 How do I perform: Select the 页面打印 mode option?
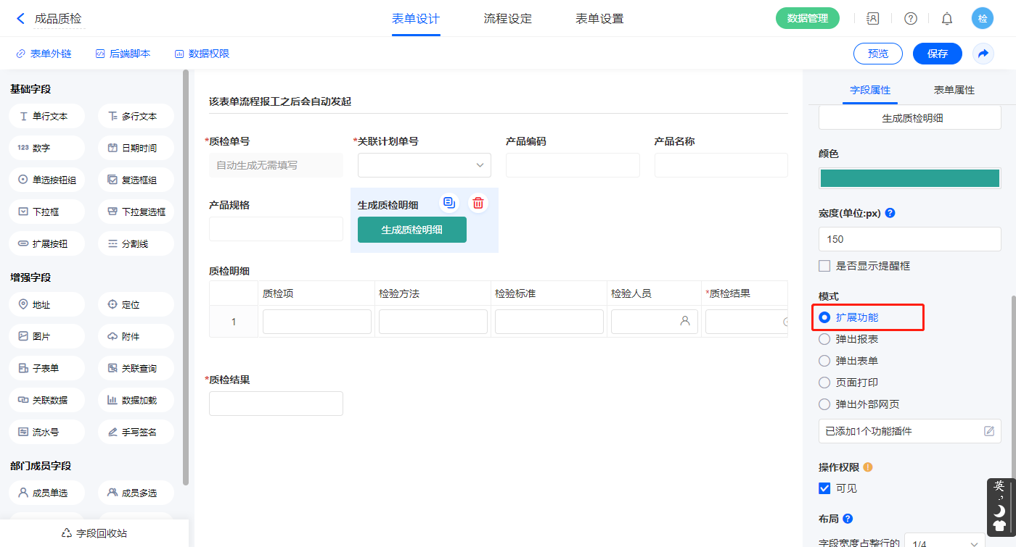tap(824, 383)
